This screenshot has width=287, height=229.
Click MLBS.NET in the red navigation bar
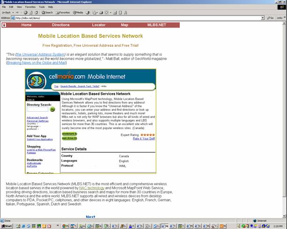click(157, 25)
